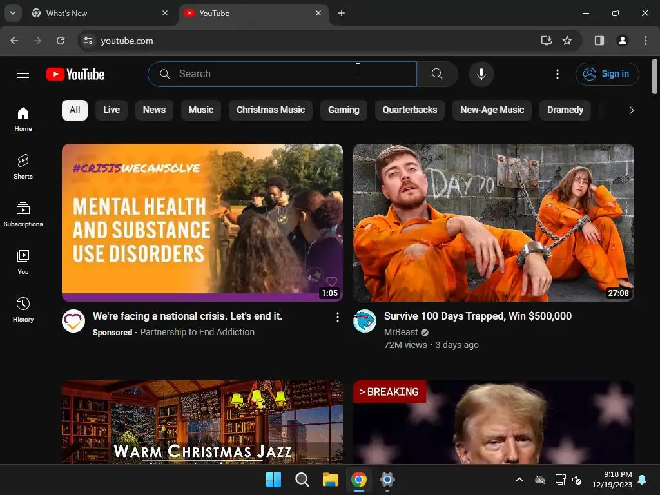660x495 pixels.
Task: Open File Explorer from taskbar
Action: pos(331,480)
